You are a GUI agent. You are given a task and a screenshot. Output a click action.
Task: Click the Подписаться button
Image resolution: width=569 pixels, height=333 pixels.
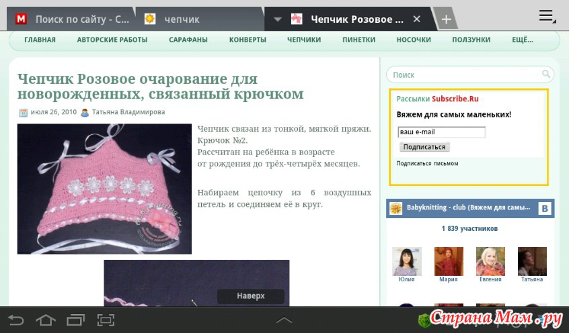pos(424,147)
